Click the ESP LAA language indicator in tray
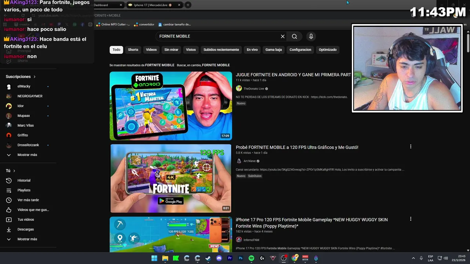The image size is (470, 264). point(430,258)
